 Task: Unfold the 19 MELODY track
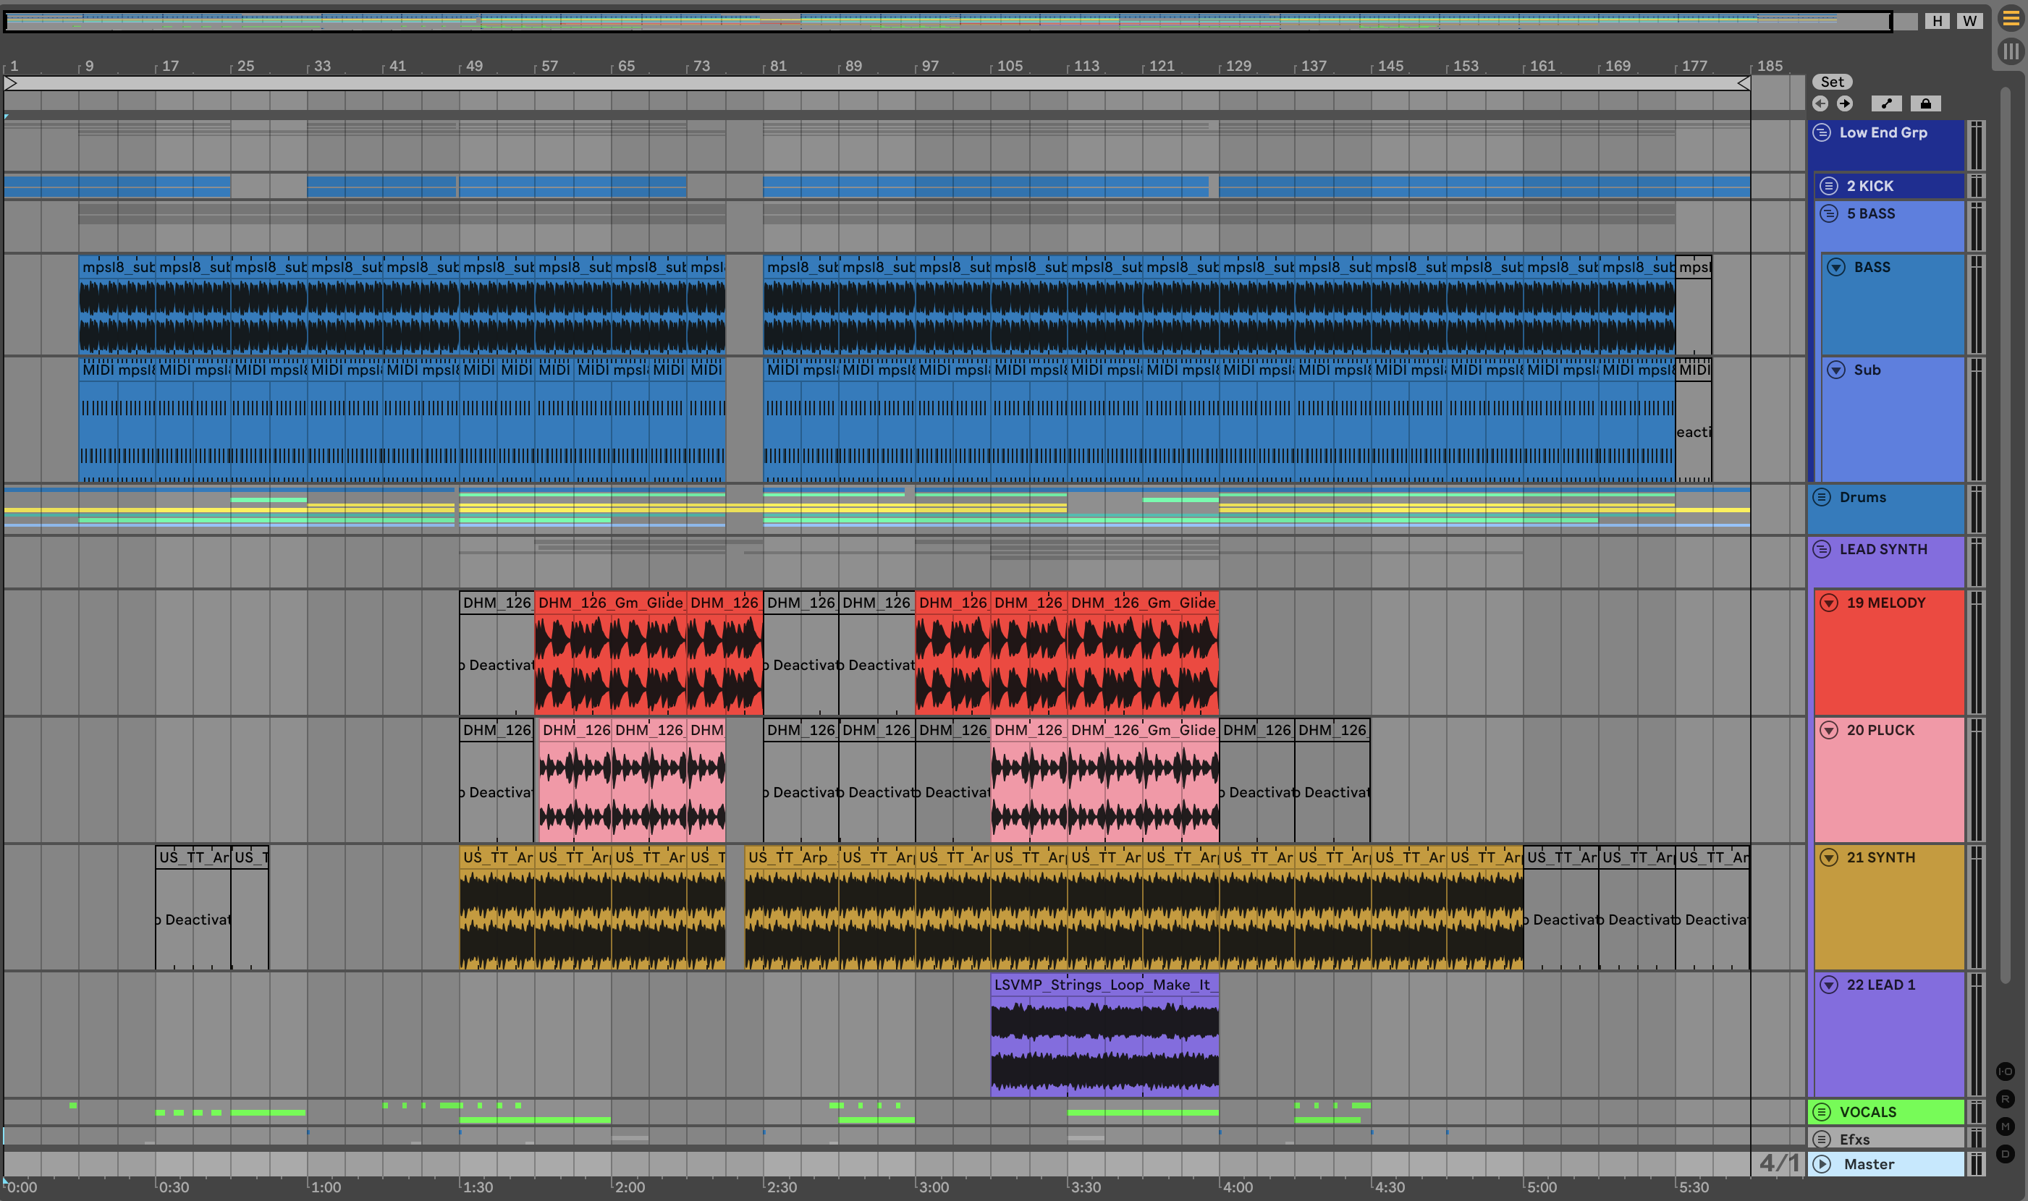tap(1829, 603)
